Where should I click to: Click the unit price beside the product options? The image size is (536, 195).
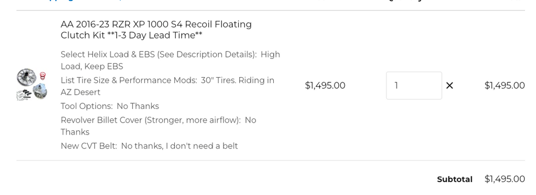point(325,86)
